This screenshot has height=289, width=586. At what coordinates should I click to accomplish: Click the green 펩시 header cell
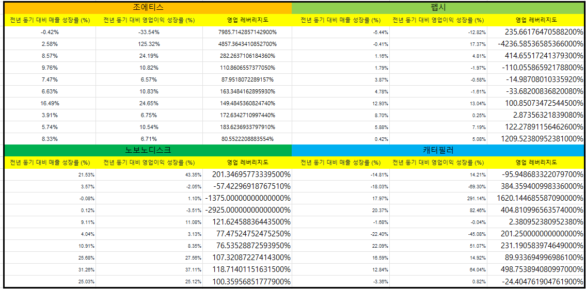pos(438,8)
